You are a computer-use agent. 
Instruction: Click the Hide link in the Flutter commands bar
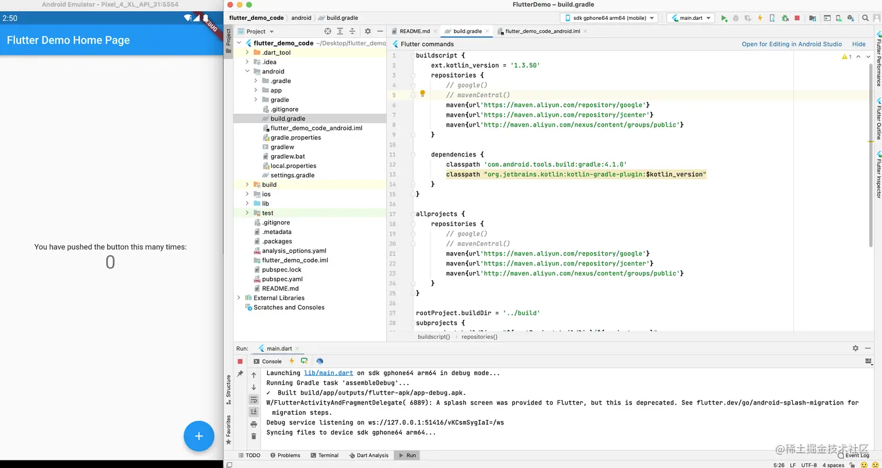(859, 44)
